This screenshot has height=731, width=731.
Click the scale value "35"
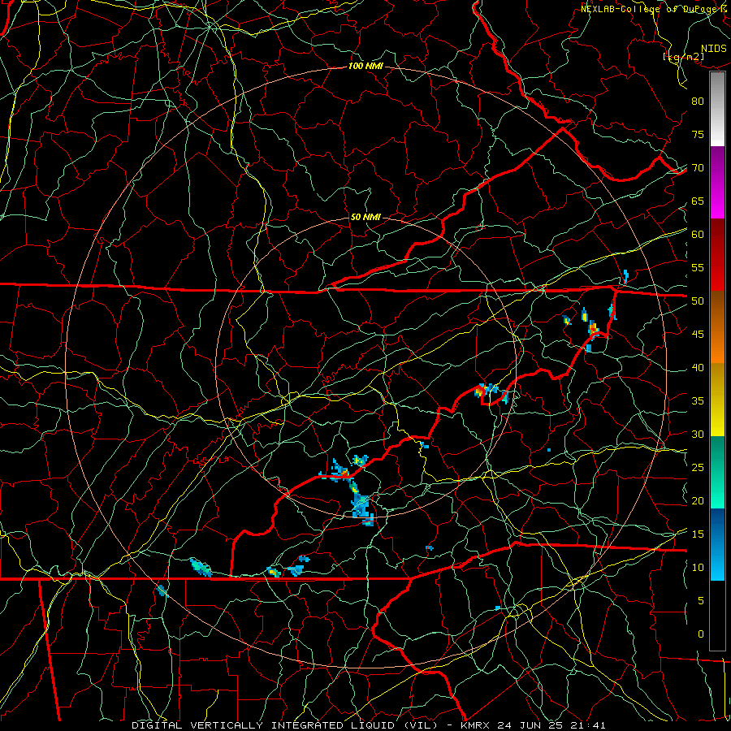point(698,401)
